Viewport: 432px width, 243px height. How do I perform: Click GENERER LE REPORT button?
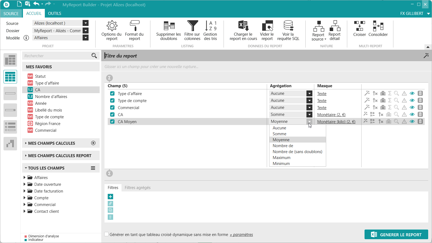[x=396, y=235]
